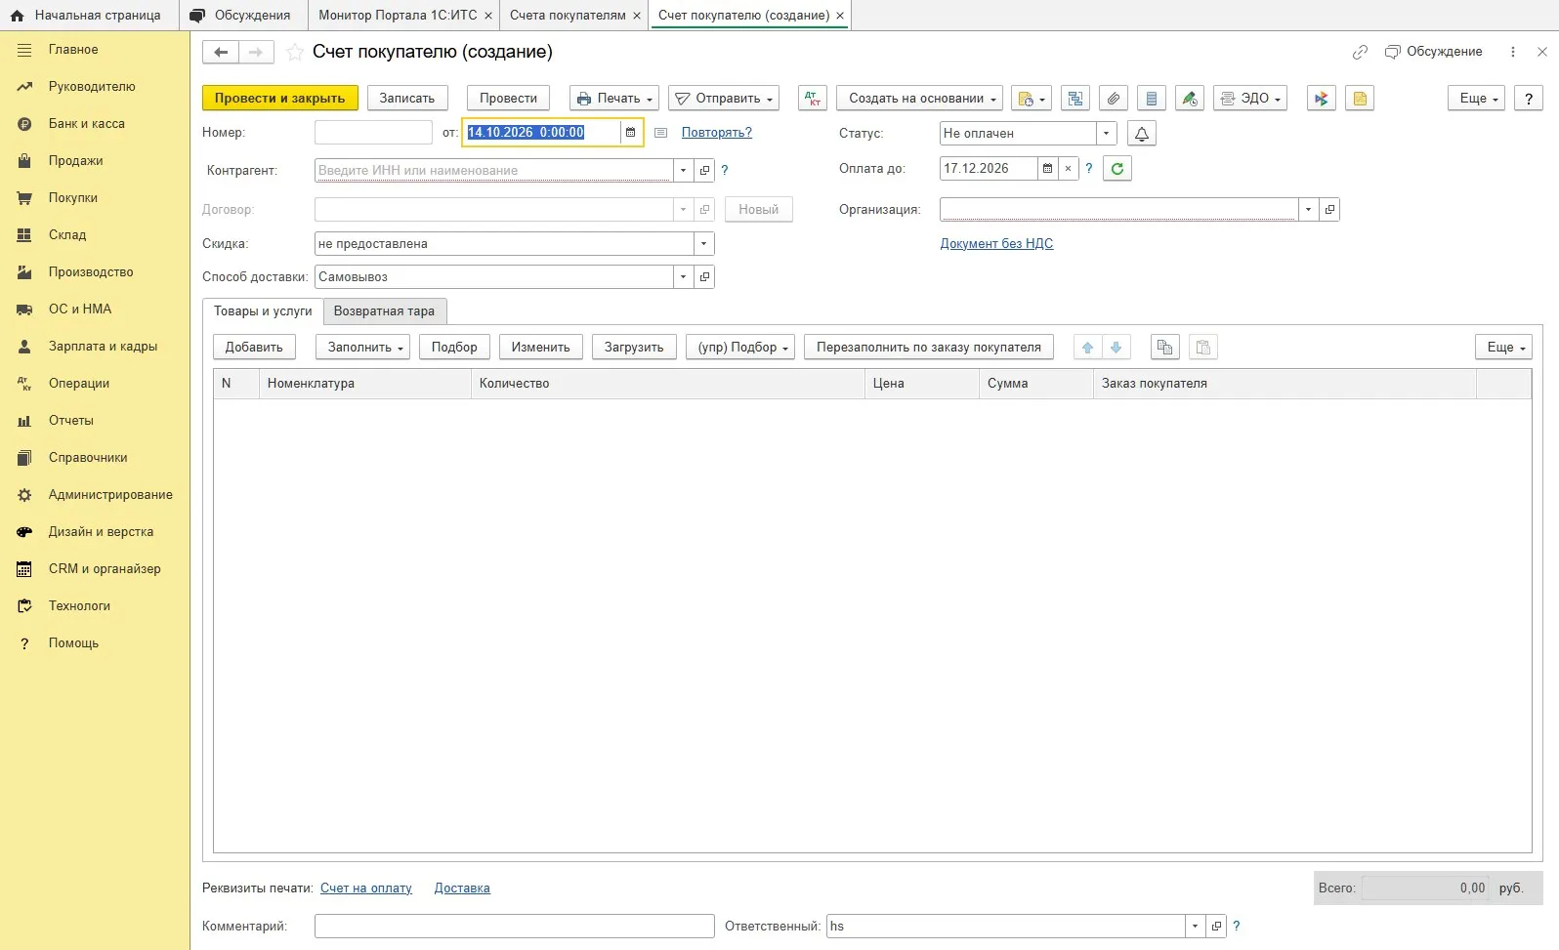The width and height of the screenshot is (1559, 950).
Task: Click into the Номер input field
Action: point(373,132)
